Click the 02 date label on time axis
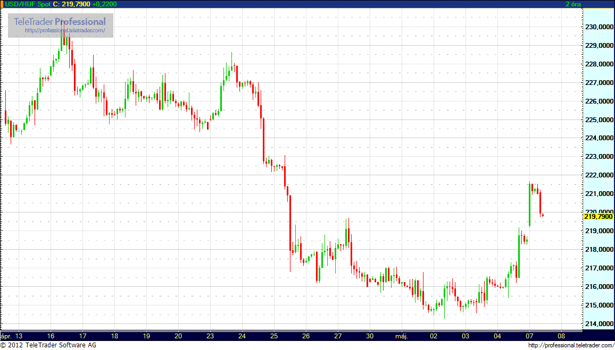This screenshot has height=350, width=615. click(434, 336)
